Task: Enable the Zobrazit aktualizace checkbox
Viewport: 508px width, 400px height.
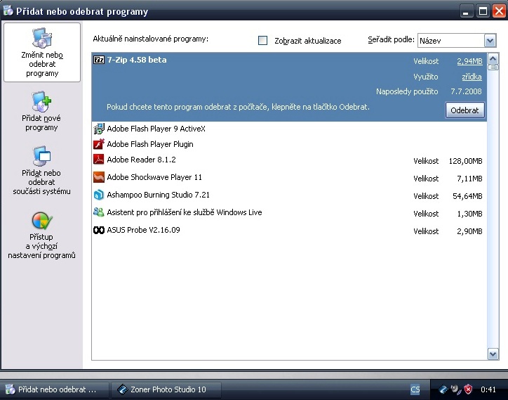Action: click(263, 41)
